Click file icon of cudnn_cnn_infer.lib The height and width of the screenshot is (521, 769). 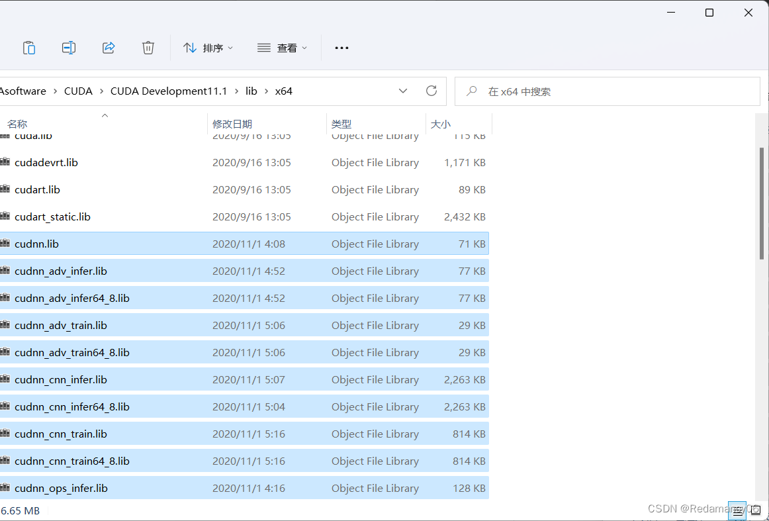tap(5, 378)
